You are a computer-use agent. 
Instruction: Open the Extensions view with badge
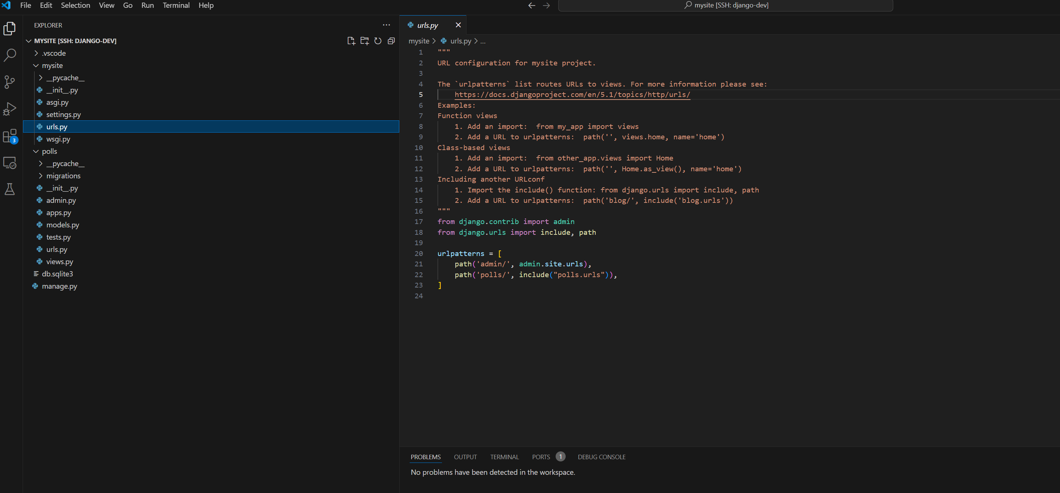click(9, 136)
